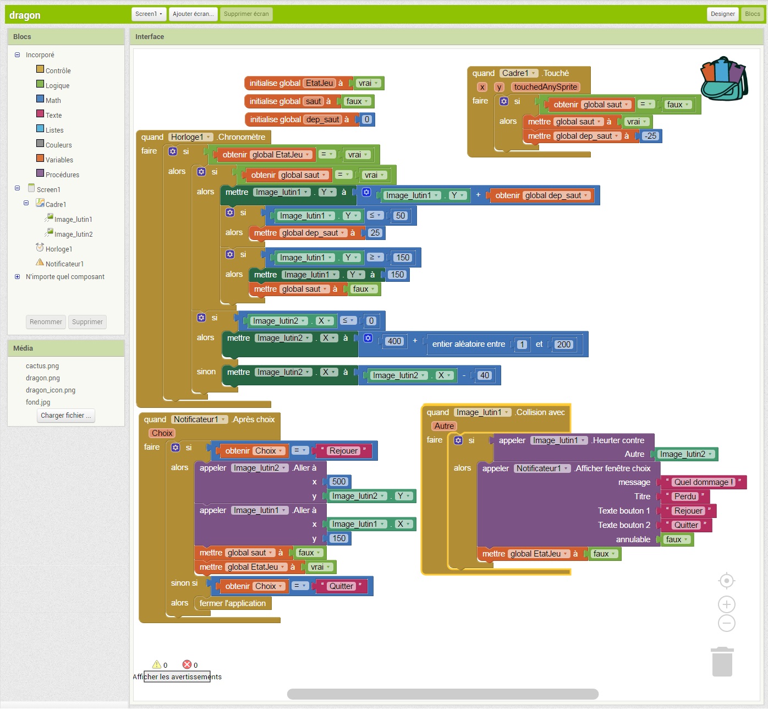
Task: Open the Screen1 screen selector dropdown
Action: [149, 14]
